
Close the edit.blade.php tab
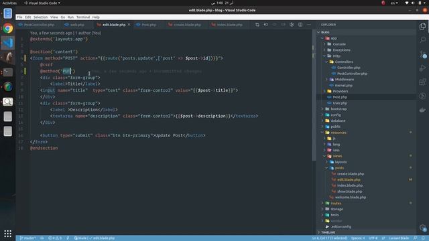point(129,25)
